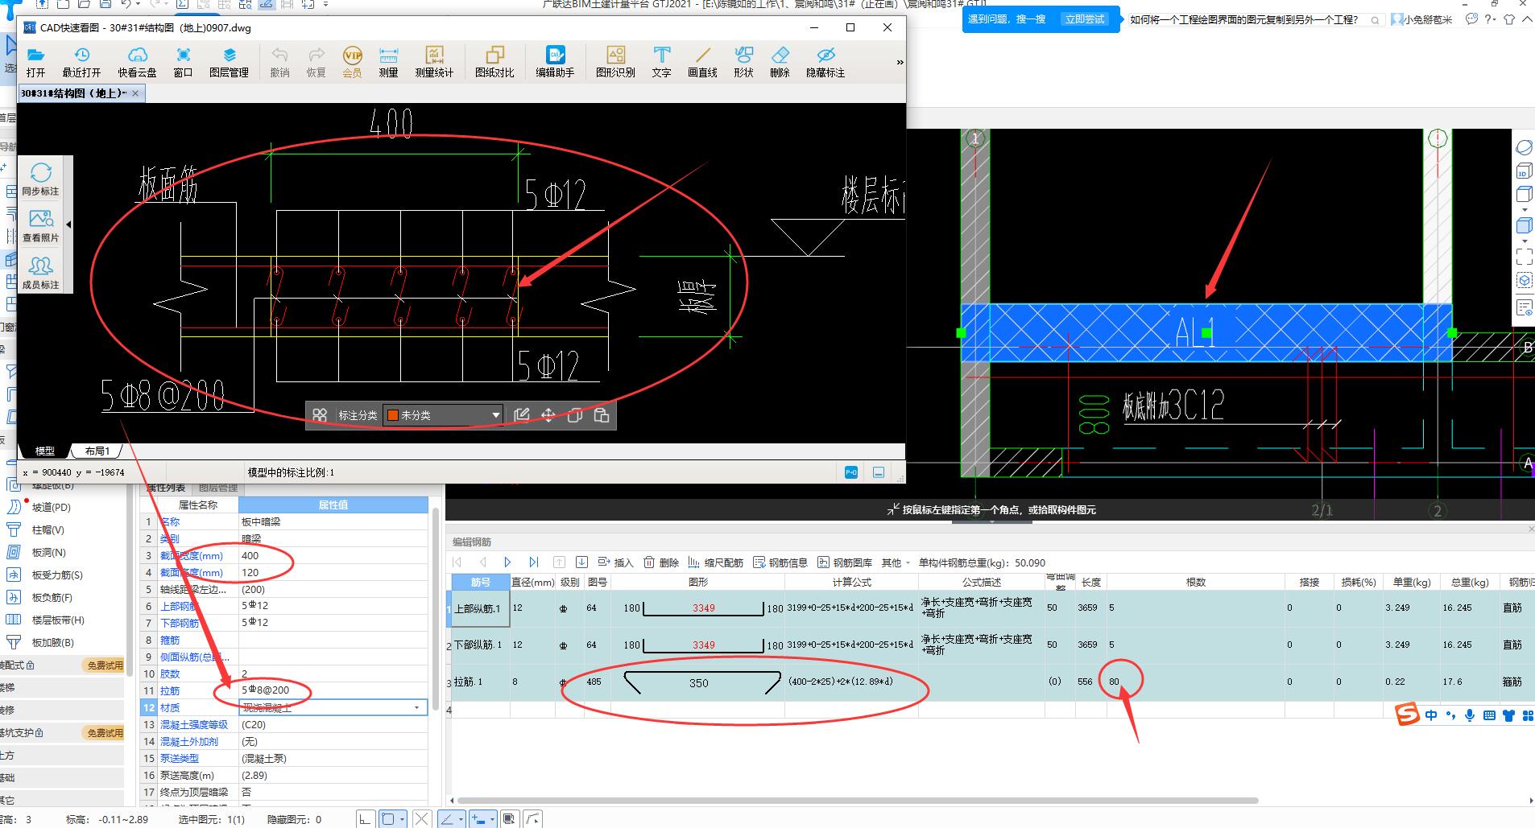Click the orange 未分类 color swatch

393,415
